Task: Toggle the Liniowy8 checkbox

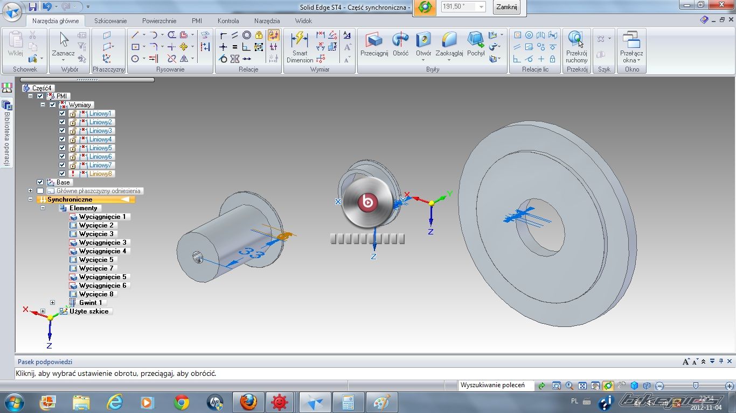Action: pos(63,174)
